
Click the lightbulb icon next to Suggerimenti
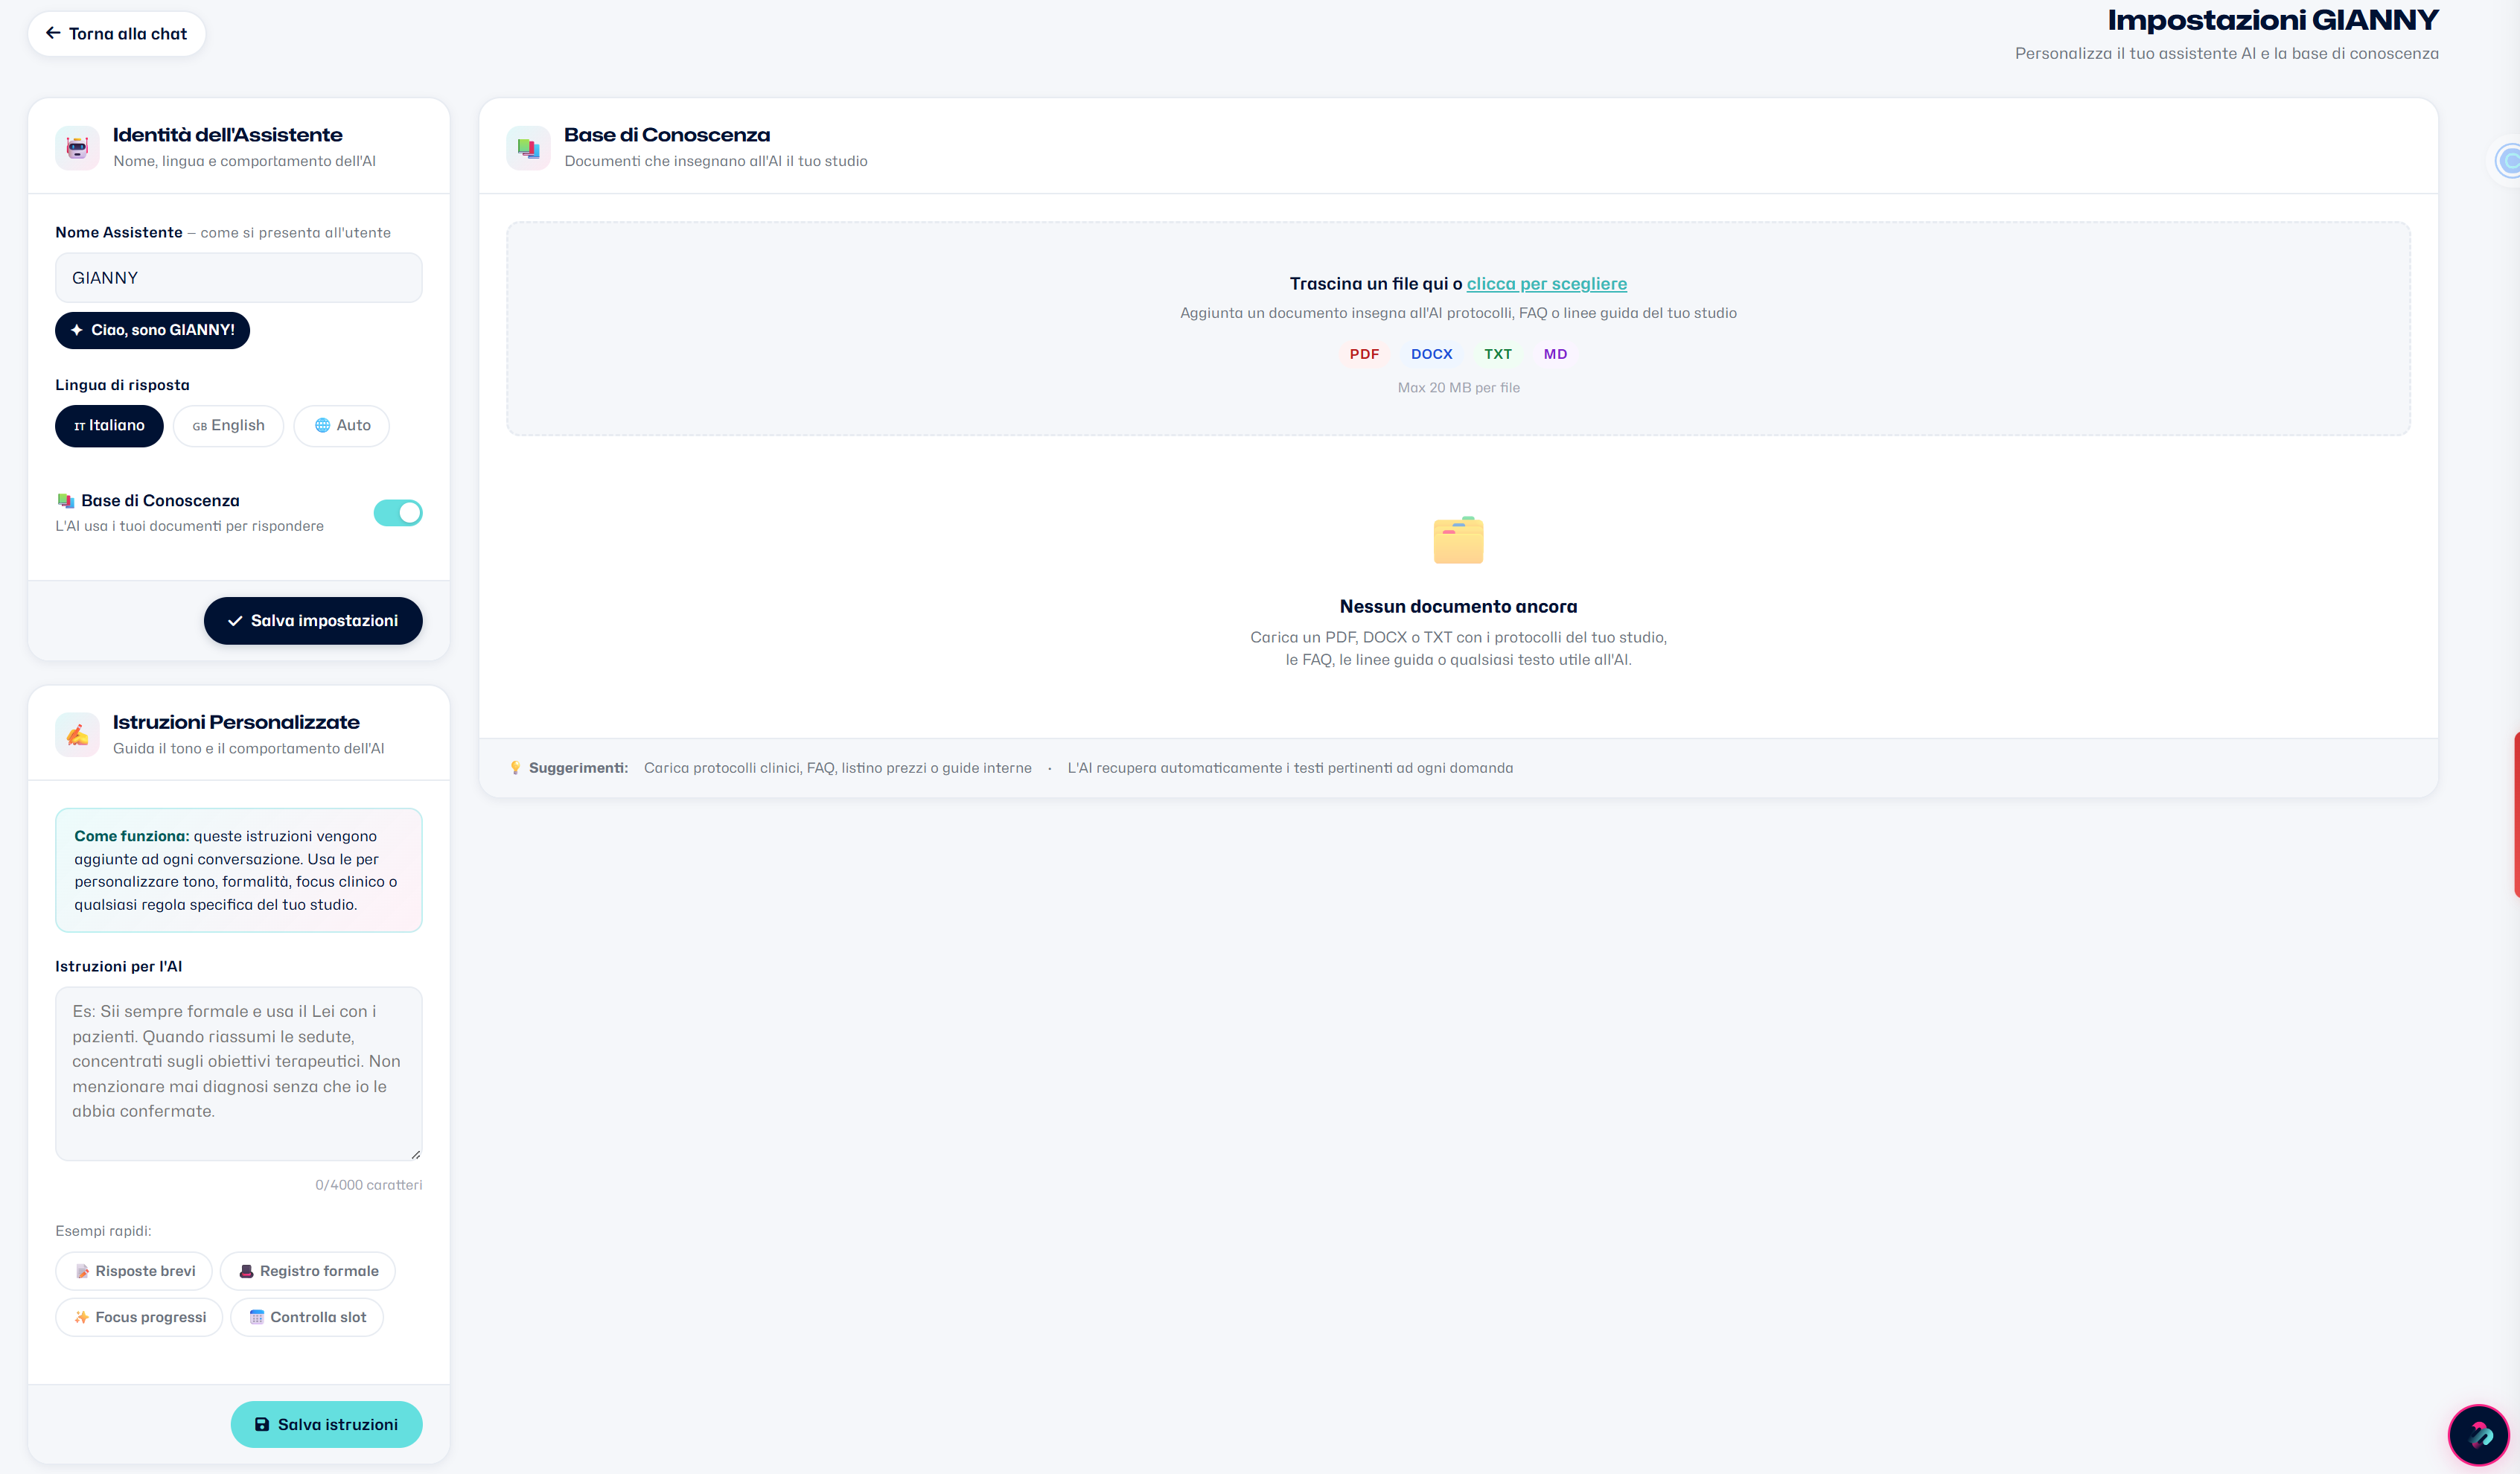point(515,768)
